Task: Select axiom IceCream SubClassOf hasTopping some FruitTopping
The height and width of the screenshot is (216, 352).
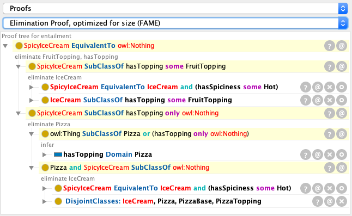Action: click(141, 100)
